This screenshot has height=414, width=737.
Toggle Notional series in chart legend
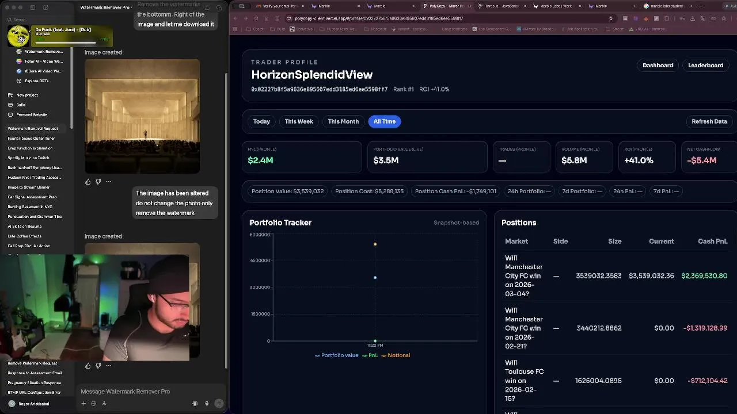[396, 355]
